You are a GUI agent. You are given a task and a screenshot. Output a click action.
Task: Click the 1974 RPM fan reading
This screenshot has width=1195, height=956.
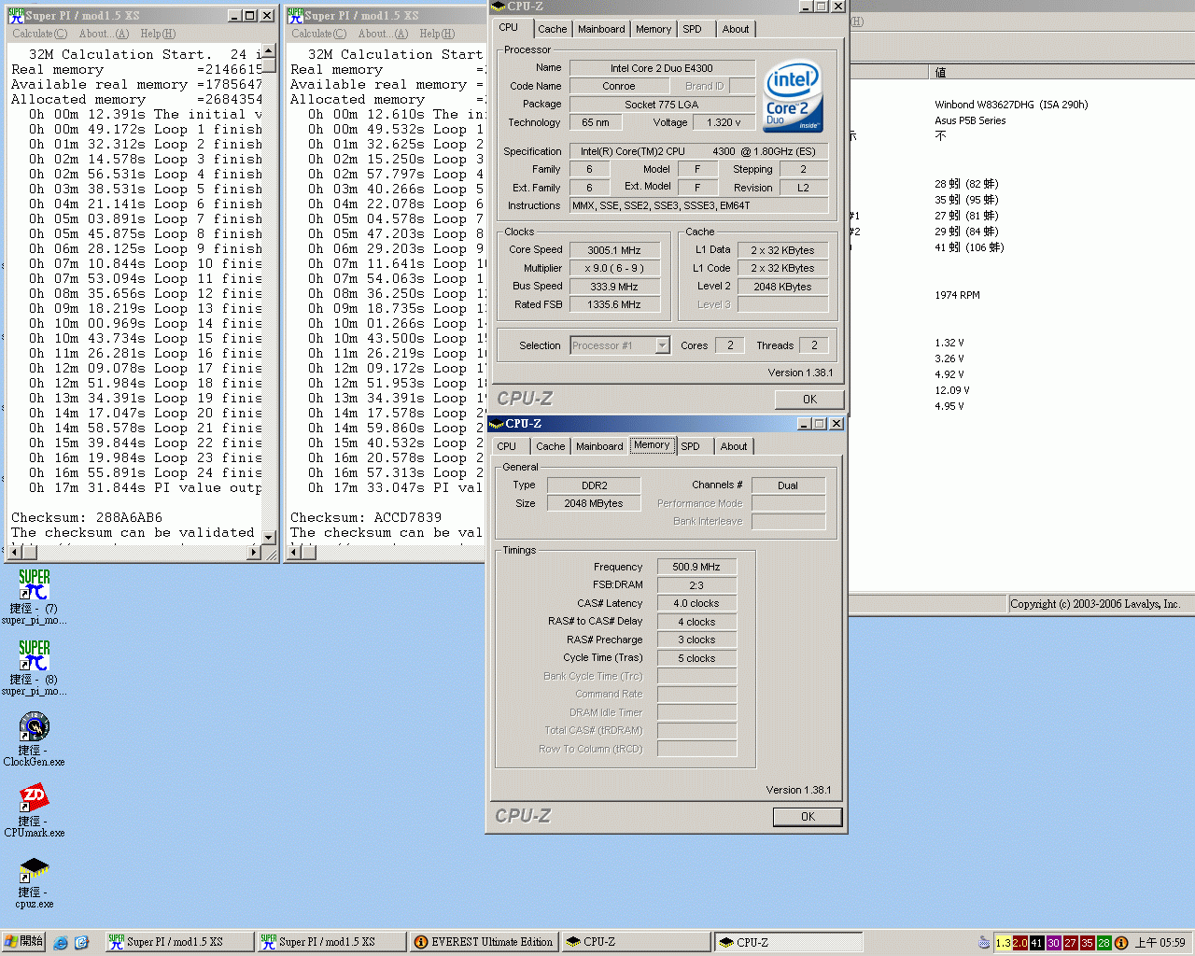pyautogui.click(x=957, y=295)
